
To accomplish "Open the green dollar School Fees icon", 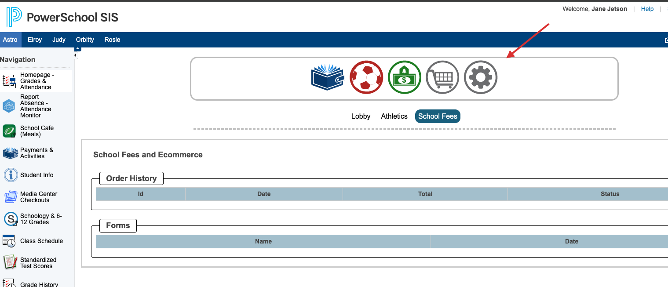I will [405, 77].
